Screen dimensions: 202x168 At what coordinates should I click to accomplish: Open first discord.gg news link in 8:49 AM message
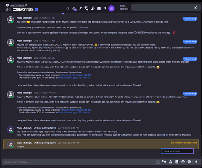[76, 110]
